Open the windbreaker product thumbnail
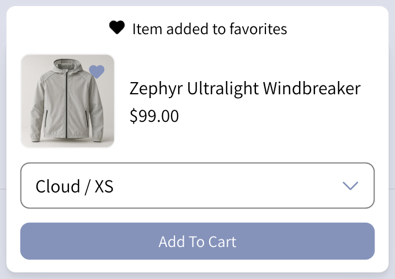 (67, 101)
